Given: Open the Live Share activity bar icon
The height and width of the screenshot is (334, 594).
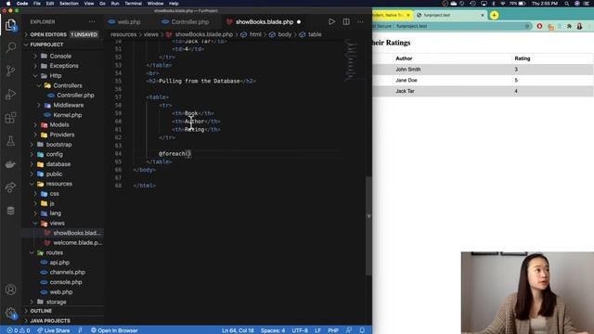Looking at the screenshot, I should click(10, 187).
